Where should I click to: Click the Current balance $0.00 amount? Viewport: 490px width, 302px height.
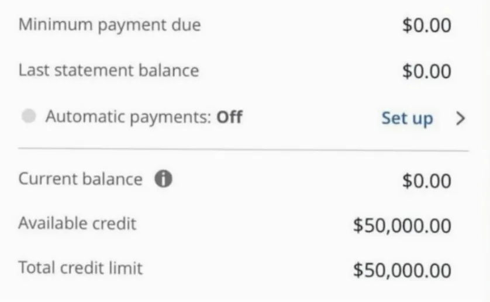(x=427, y=181)
